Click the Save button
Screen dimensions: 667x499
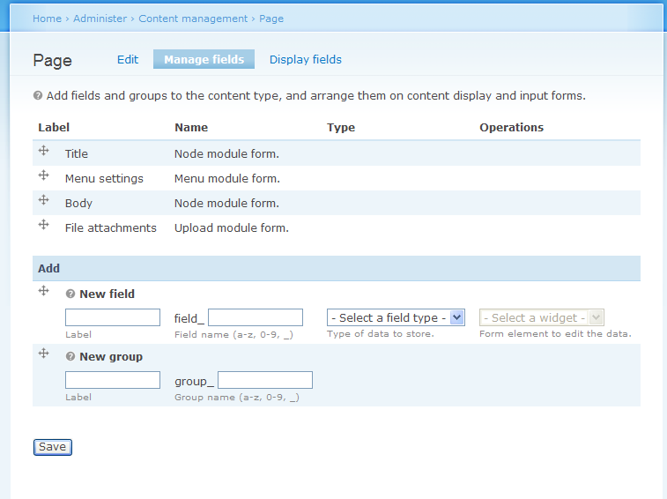point(52,447)
